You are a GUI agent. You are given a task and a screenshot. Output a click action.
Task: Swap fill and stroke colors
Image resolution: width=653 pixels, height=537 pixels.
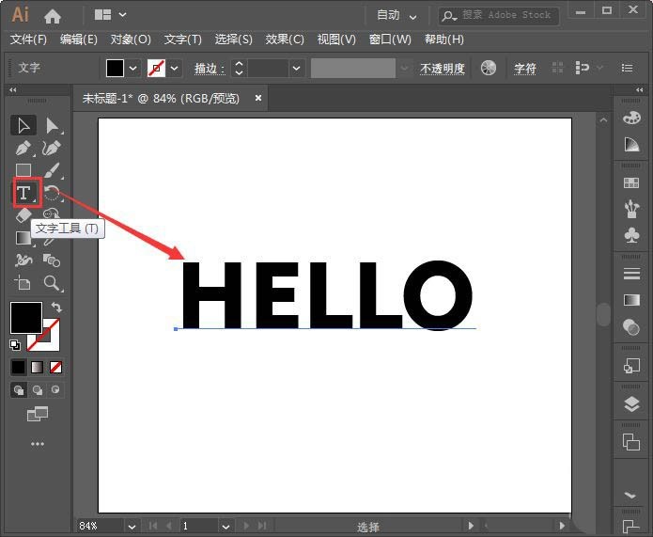(x=56, y=308)
